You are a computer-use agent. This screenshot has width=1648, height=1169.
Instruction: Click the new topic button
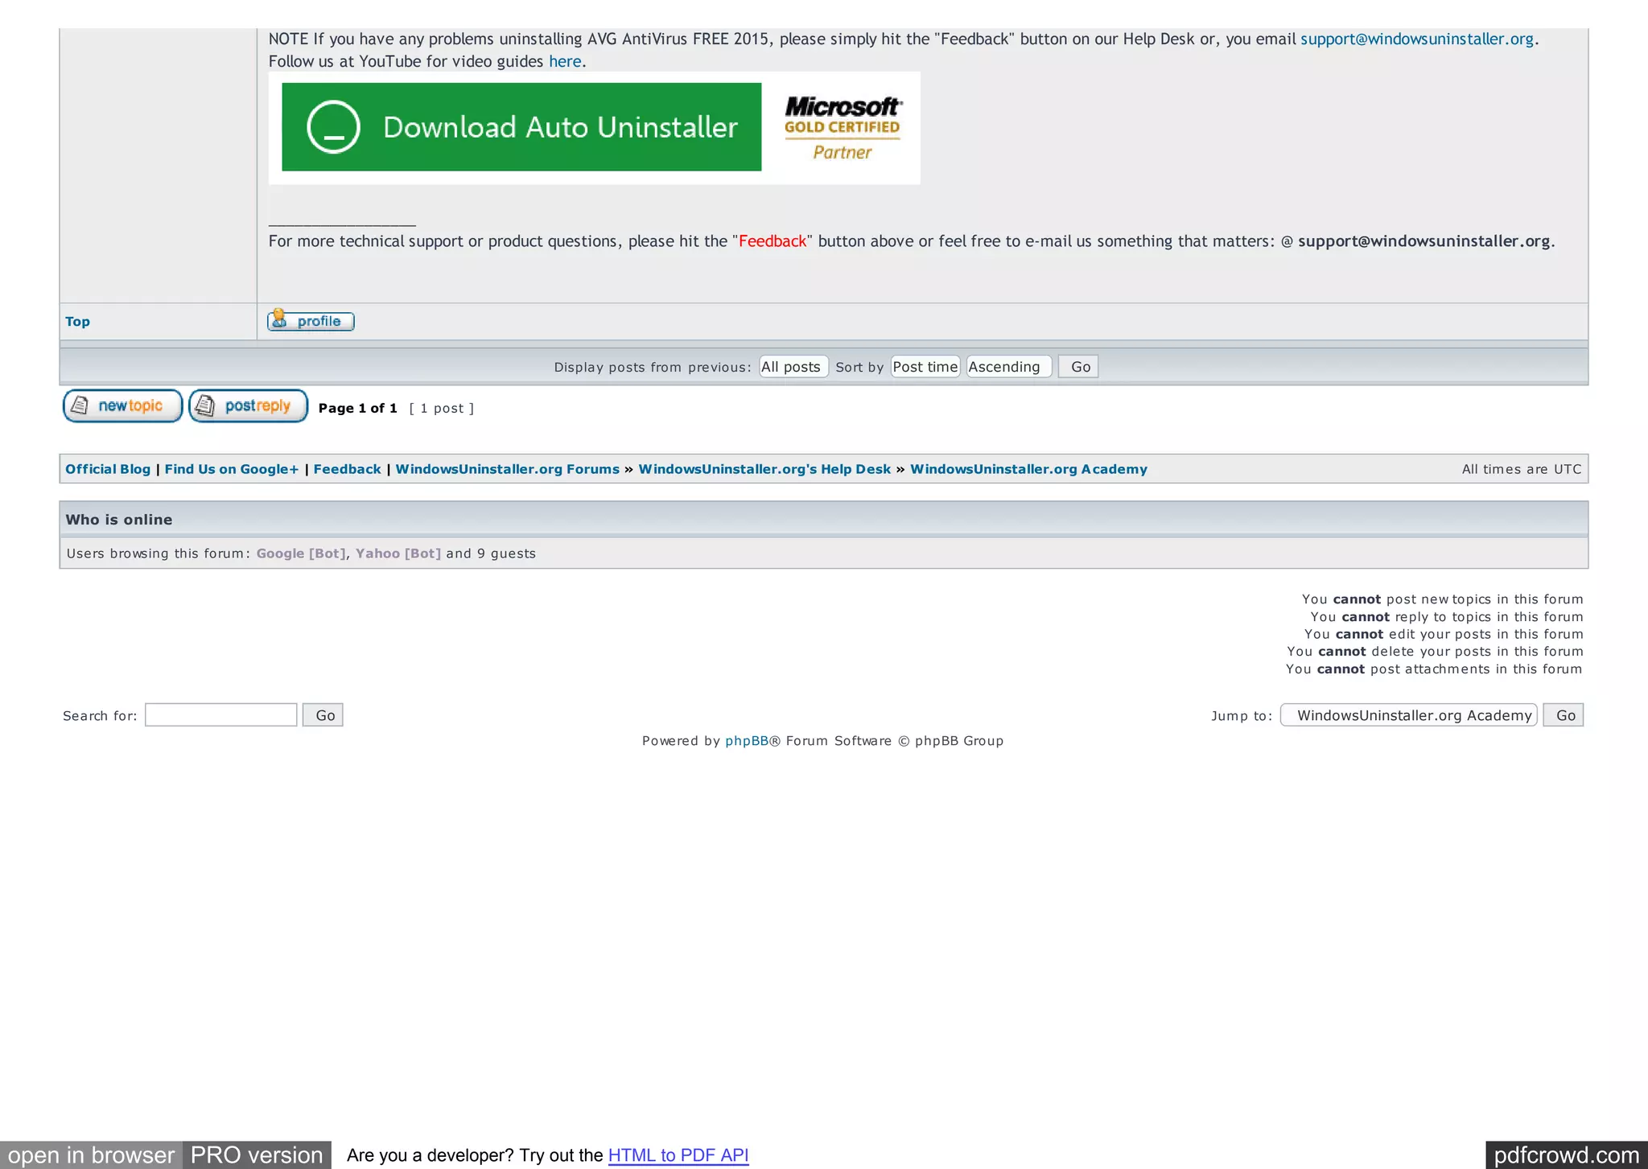pos(122,406)
